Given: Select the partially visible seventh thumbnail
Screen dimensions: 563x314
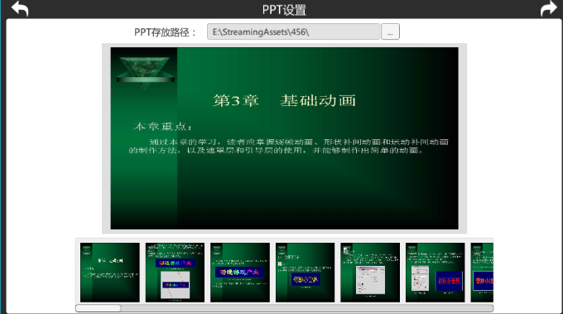Looking at the screenshot, I should point(482,273).
